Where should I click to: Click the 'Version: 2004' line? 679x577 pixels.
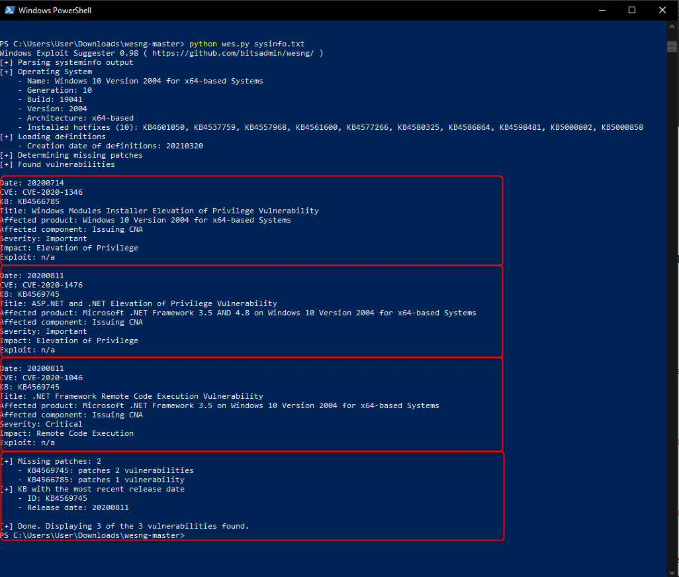pos(52,109)
